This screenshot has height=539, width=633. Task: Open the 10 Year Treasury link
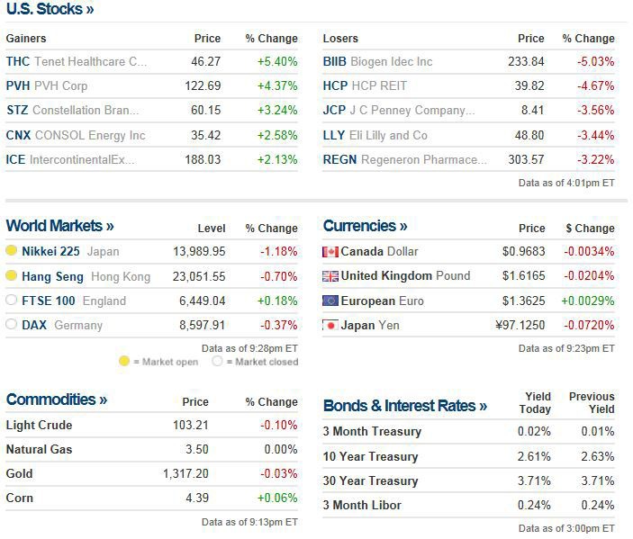point(370,456)
